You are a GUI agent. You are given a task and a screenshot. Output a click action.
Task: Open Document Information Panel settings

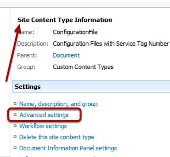click(68, 148)
